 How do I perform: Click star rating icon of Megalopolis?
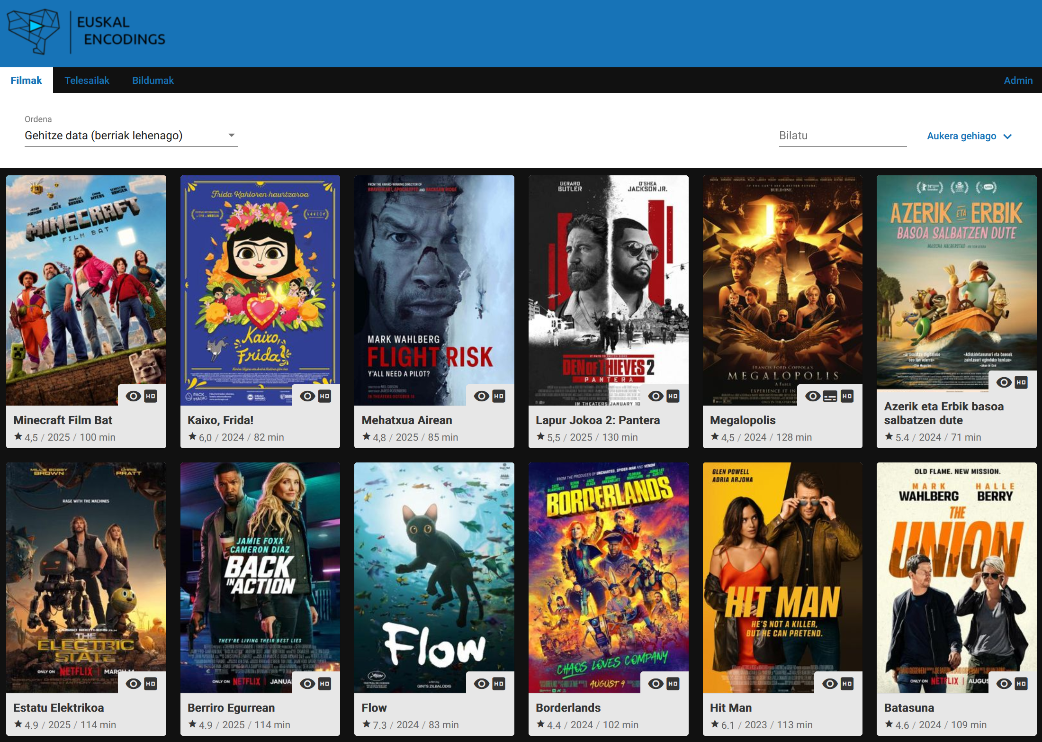click(715, 436)
